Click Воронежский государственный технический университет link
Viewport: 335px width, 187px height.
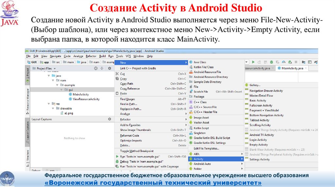pyautogui.click(x=153, y=183)
